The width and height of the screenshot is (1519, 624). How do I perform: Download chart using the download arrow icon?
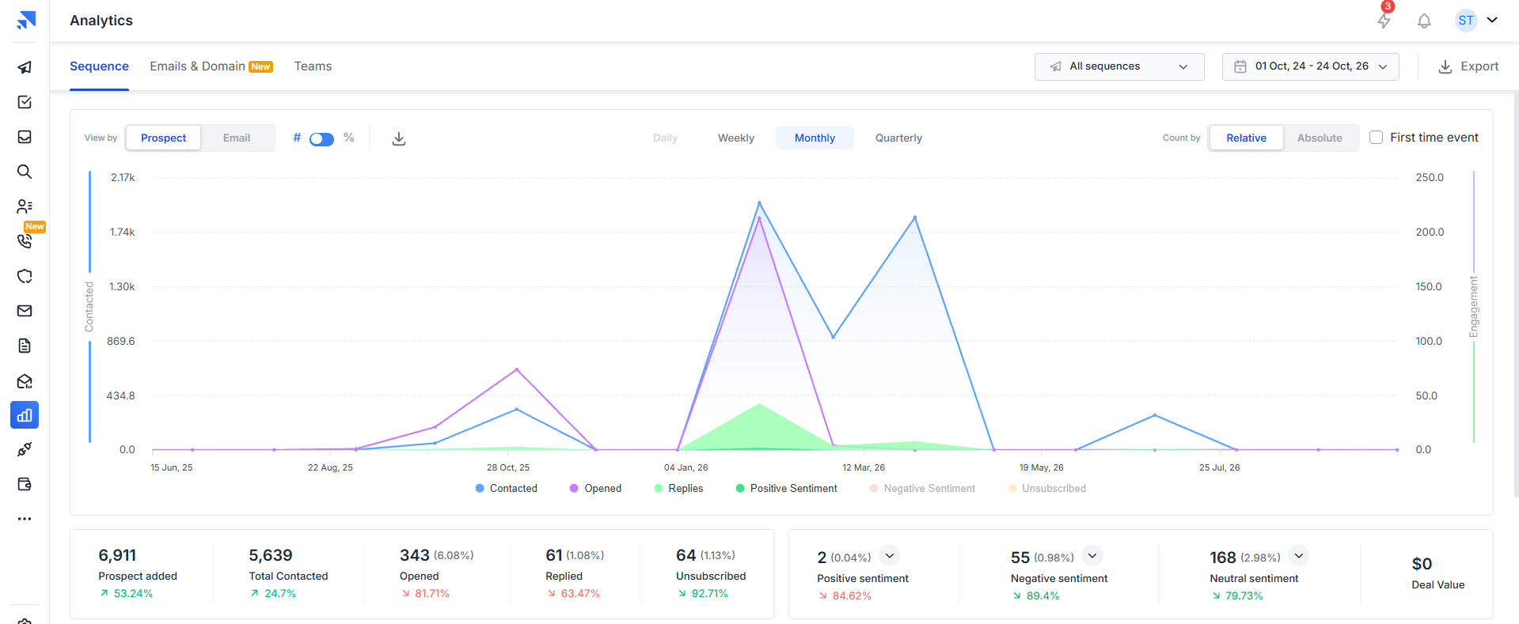click(x=399, y=138)
